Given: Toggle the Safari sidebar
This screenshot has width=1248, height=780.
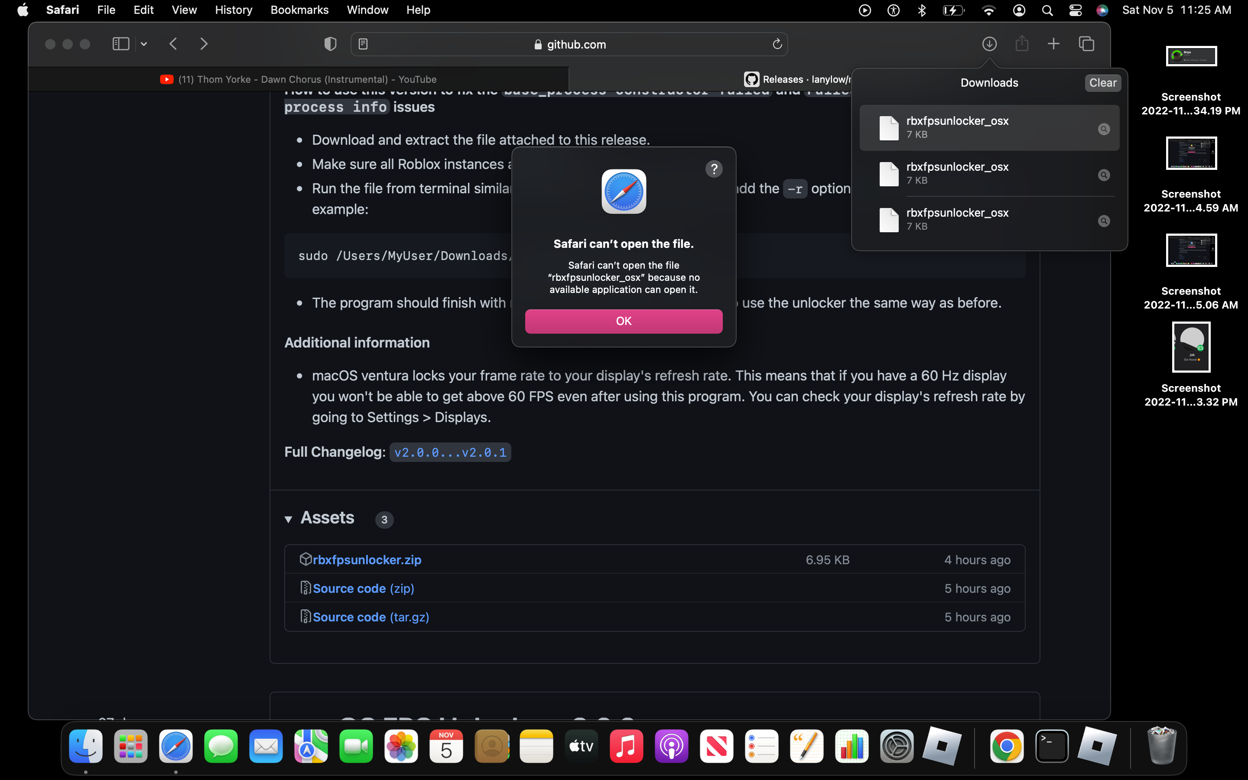Looking at the screenshot, I should 120,44.
